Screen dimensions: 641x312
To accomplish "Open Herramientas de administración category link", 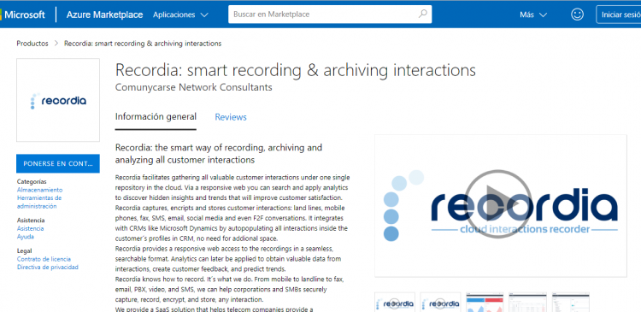I will pos(39,202).
